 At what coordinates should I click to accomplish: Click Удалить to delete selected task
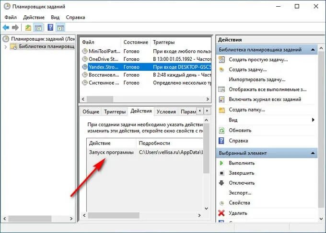238,213
